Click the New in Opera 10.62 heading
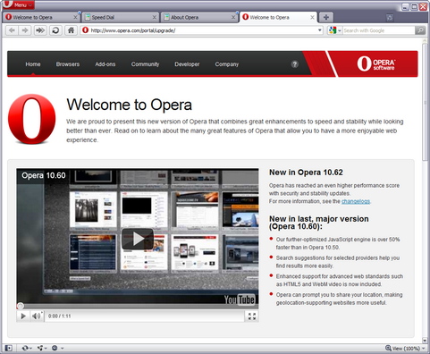This screenshot has height=354, width=430. [x=306, y=173]
